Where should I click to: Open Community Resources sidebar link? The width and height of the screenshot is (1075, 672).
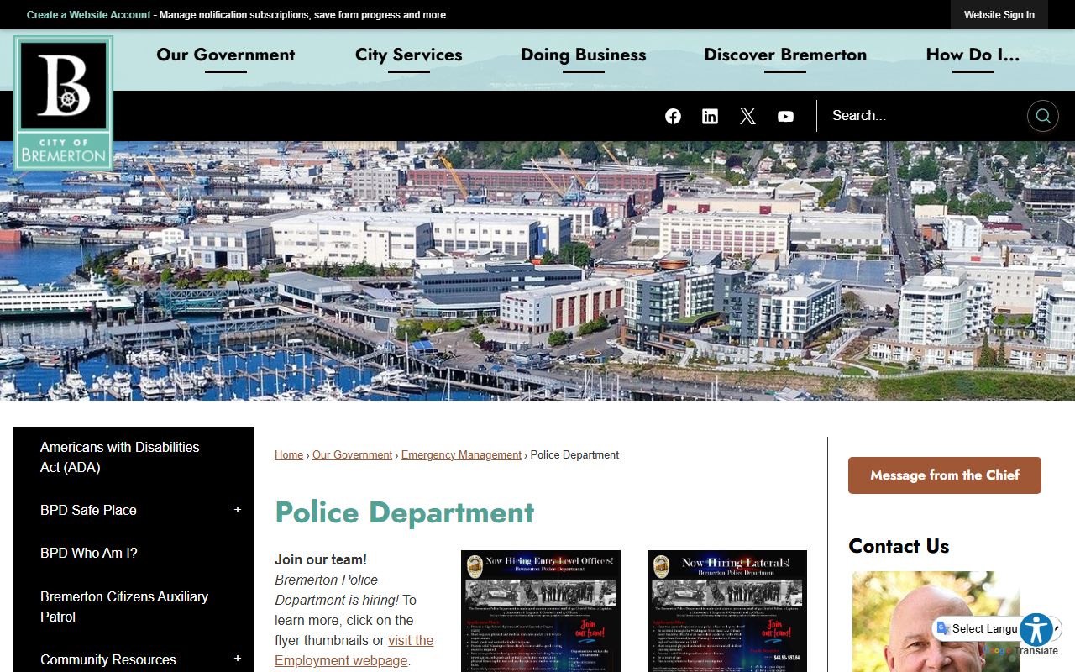click(x=108, y=659)
